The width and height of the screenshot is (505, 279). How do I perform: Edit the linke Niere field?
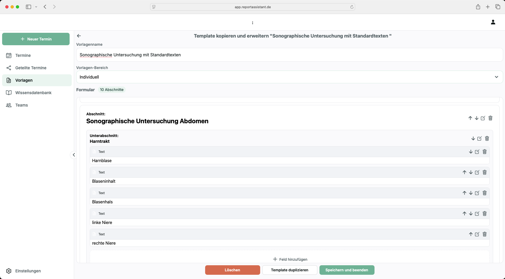[477, 214]
